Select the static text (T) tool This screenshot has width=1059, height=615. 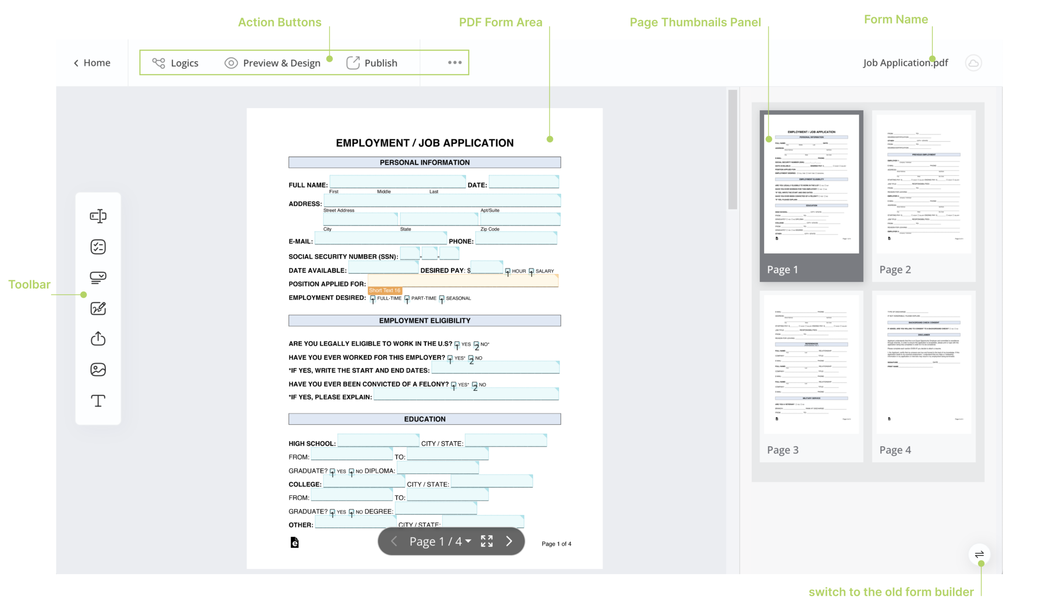98,401
